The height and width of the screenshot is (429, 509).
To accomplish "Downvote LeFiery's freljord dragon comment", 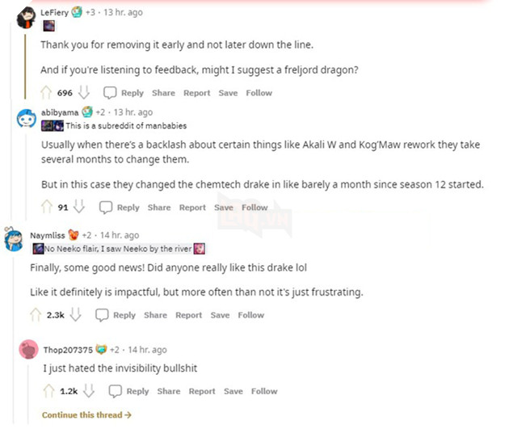I will [84, 92].
